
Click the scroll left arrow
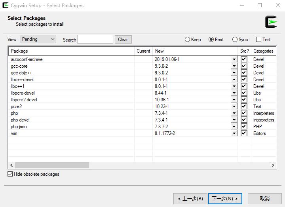pyautogui.click(x=11, y=165)
